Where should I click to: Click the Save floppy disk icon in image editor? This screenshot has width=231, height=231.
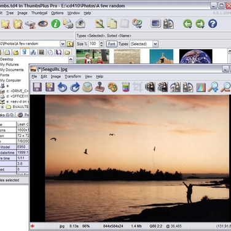(x=37, y=87)
